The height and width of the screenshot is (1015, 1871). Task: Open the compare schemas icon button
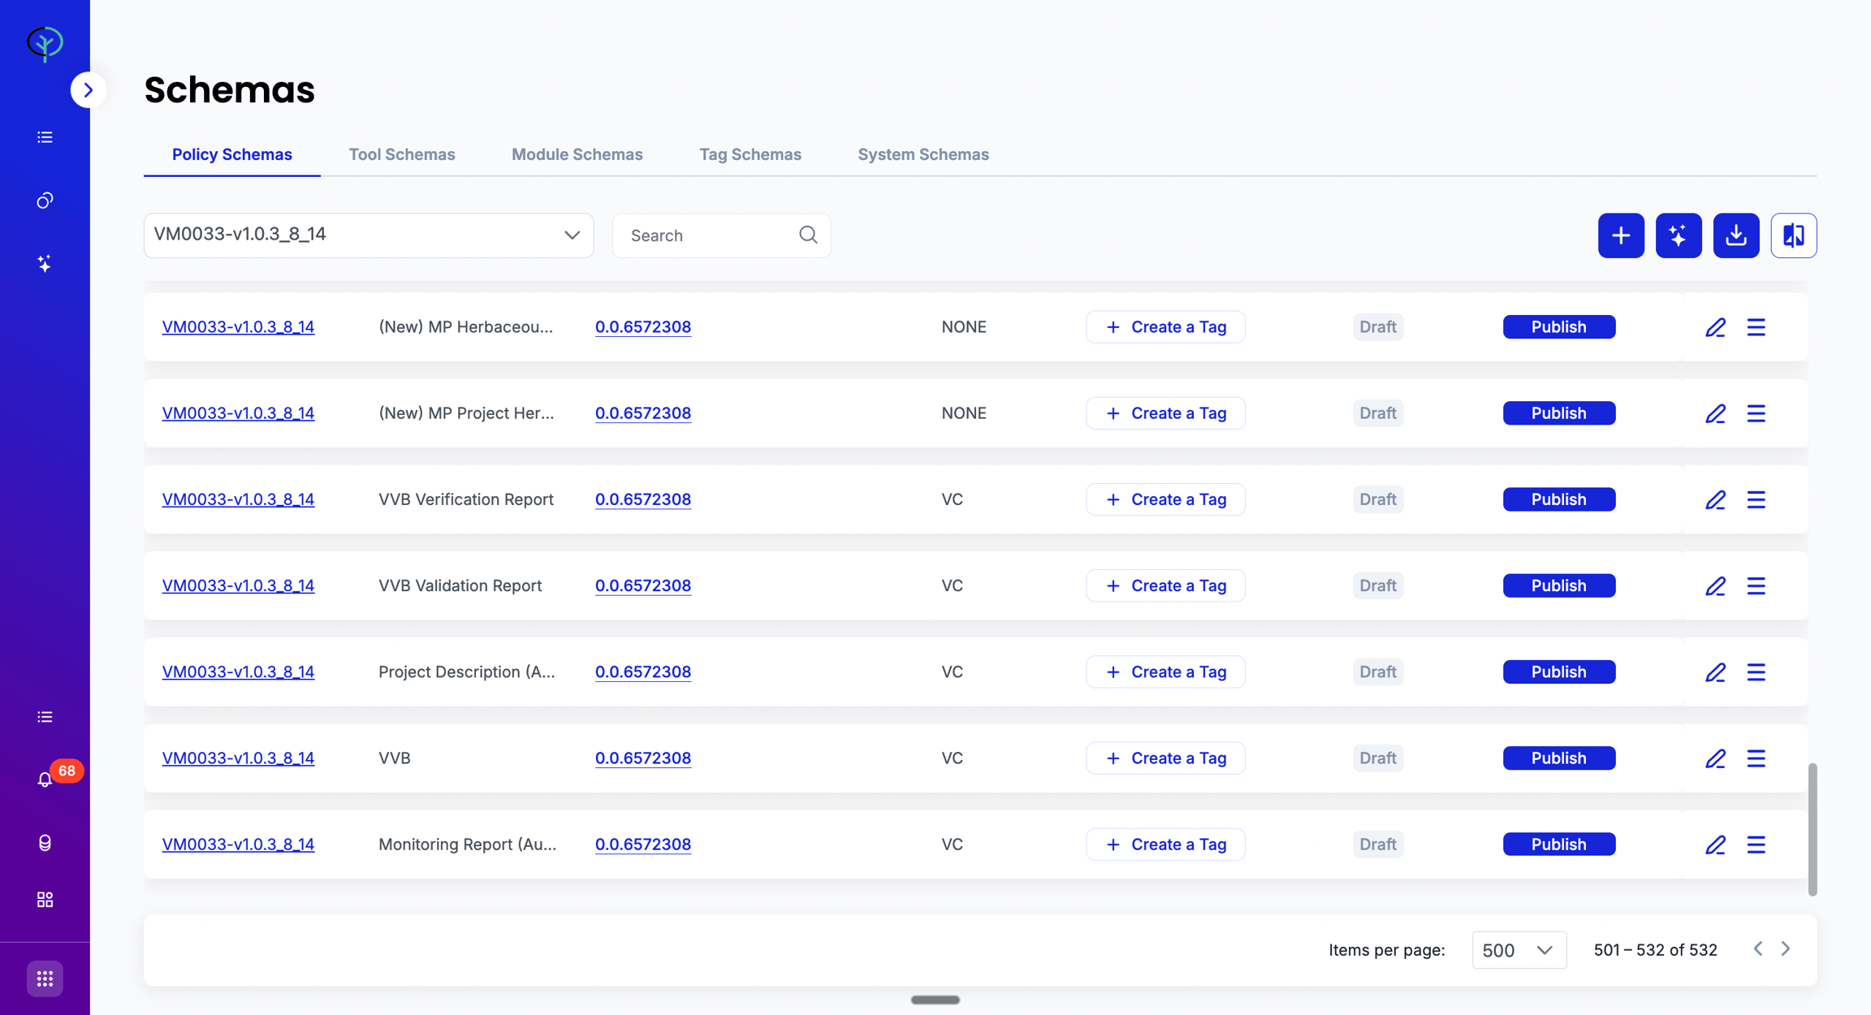(x=1794, y=235)
